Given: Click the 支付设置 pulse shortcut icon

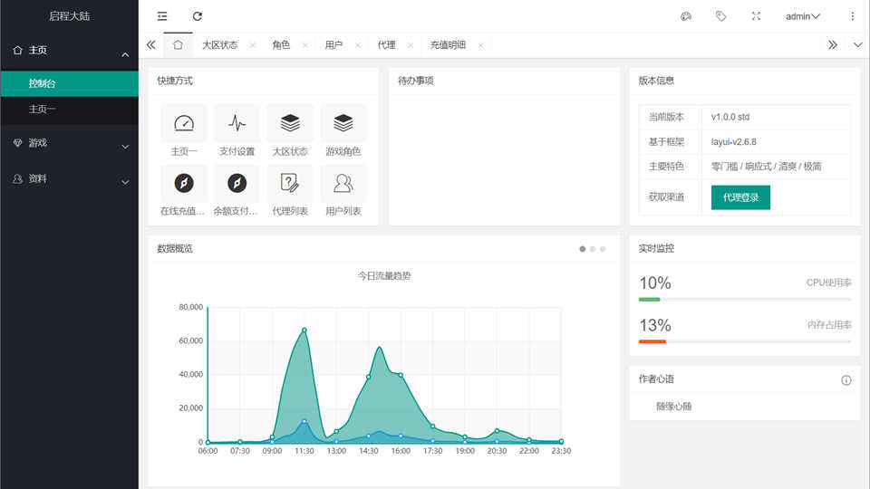Looking at the screenshot, I should click(x=237, y=123).
